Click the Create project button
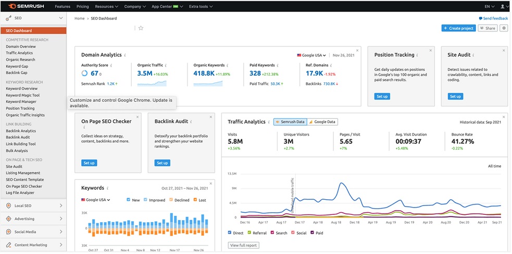This screenshot has height=254, width=512. (x=458, y=28)
